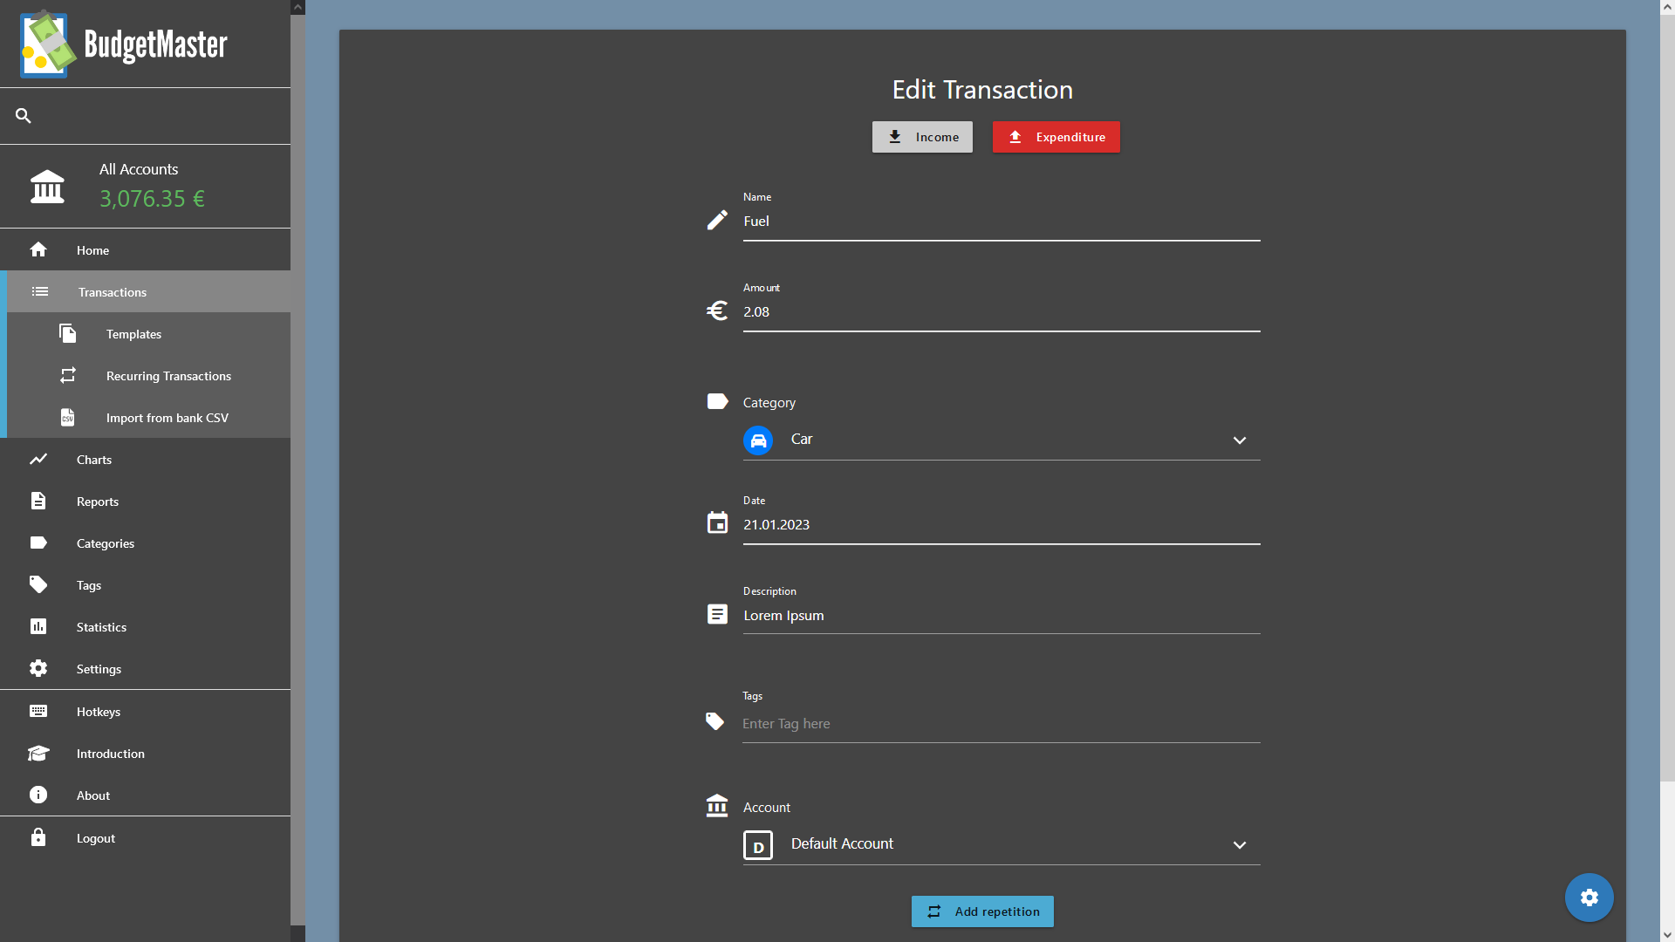Viewport: 1675px width, 942px height.
Task: Open Transactions in the sidebar
Action: (x=145, y=291)
